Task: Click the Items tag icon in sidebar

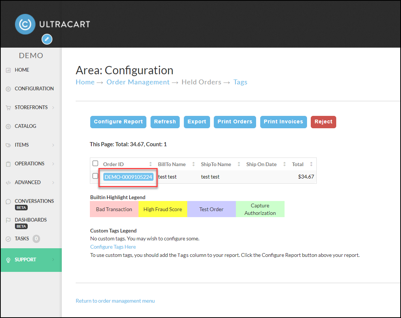Action: pos(8,145)
